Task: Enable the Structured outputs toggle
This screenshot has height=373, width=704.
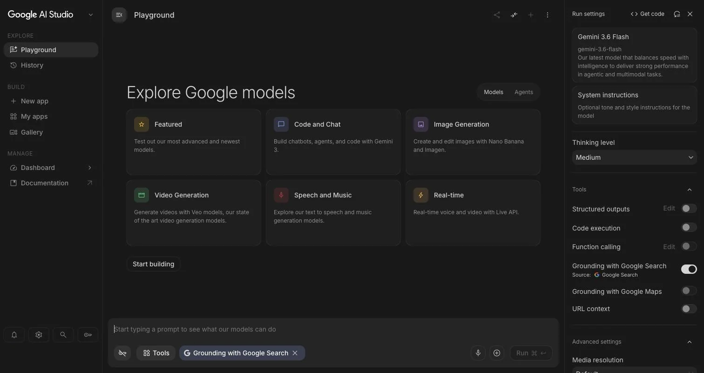Action: coord(689,209)
